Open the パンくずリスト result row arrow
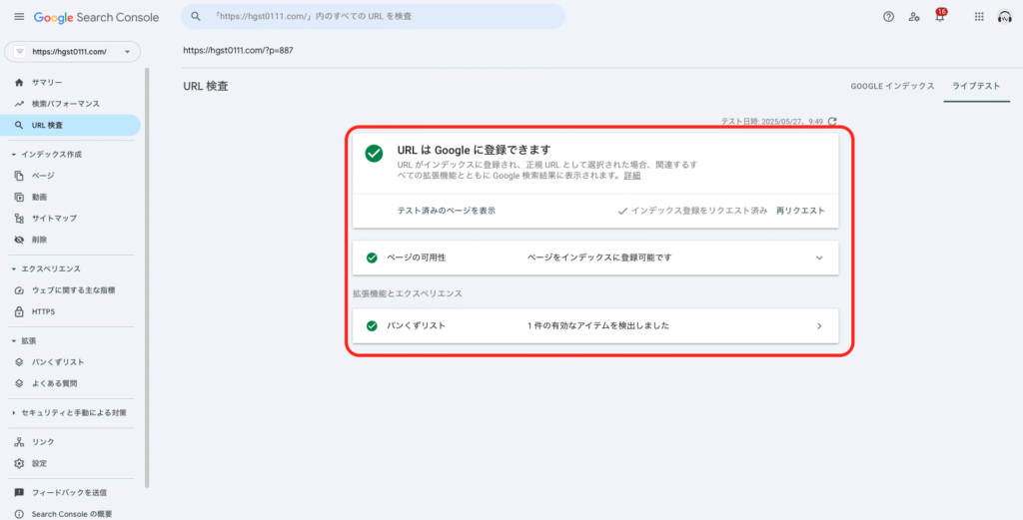The image size is (1023, 520). click(819, 325)
